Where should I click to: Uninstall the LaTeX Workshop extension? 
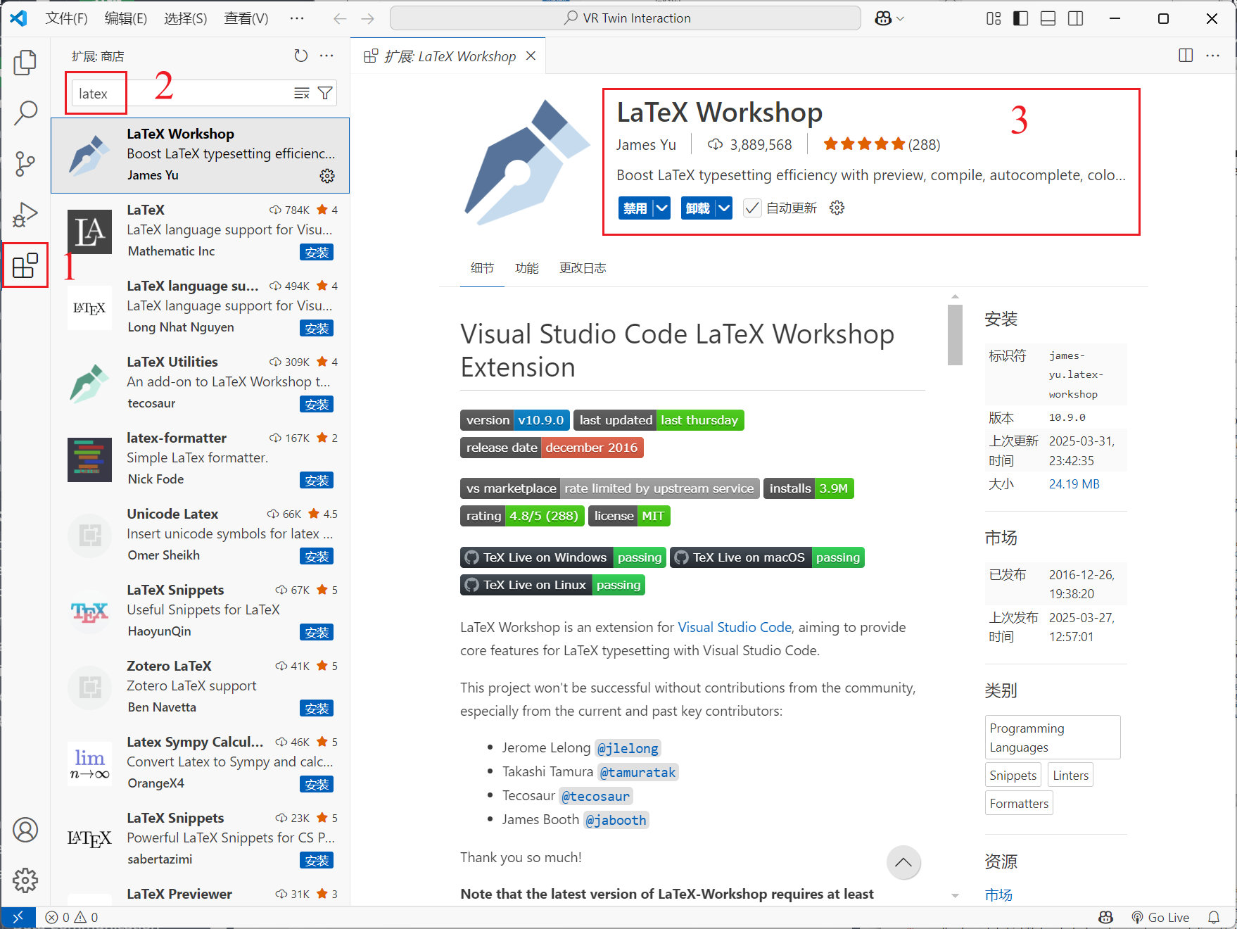click(698, 208)
